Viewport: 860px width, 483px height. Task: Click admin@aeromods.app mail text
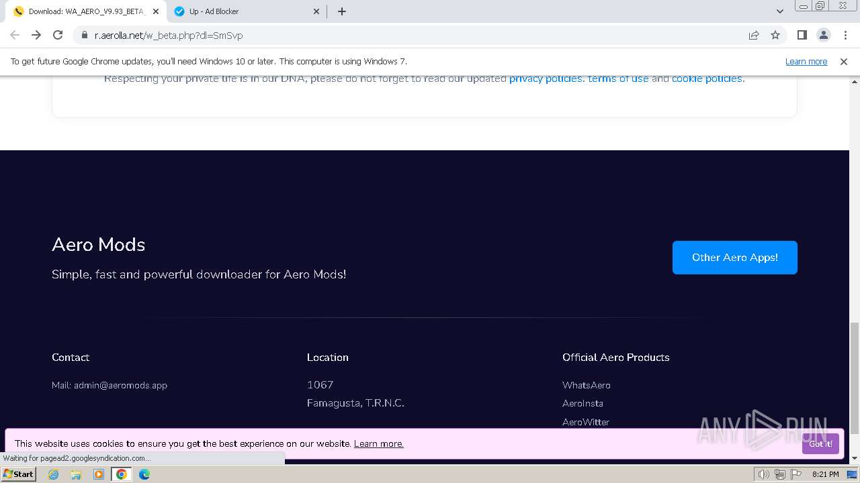(120, 385)
